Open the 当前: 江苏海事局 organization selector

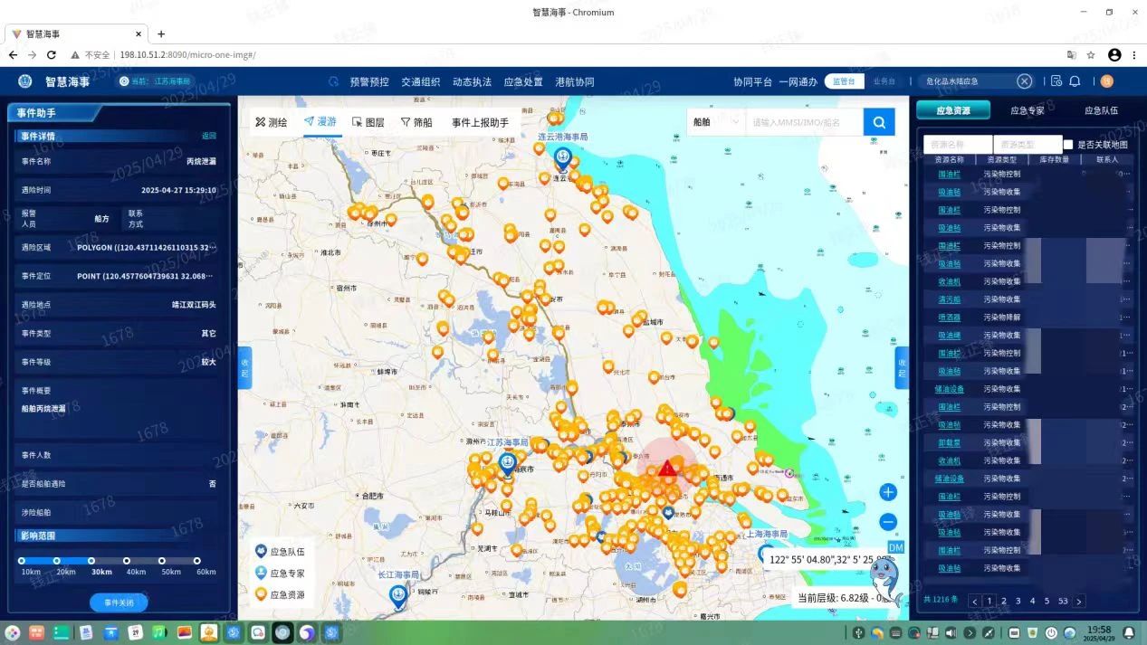156,81
